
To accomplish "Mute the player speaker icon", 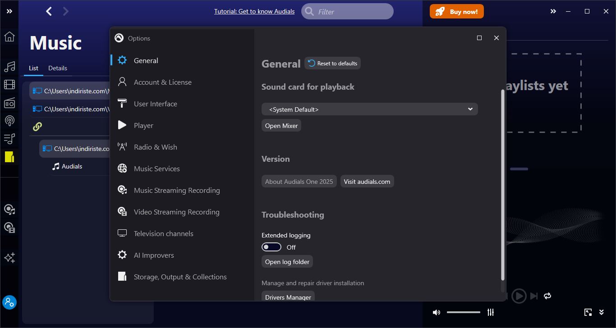I will point(436,312).
